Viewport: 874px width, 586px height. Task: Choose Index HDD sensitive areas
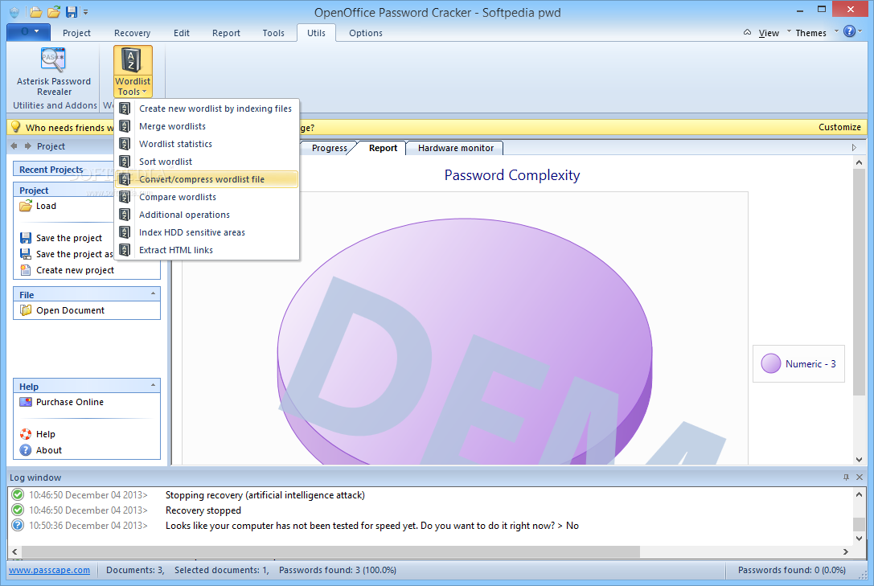(x=207, y=232)
